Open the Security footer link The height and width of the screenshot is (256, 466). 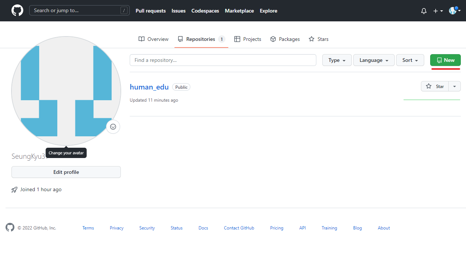[147, 228]
